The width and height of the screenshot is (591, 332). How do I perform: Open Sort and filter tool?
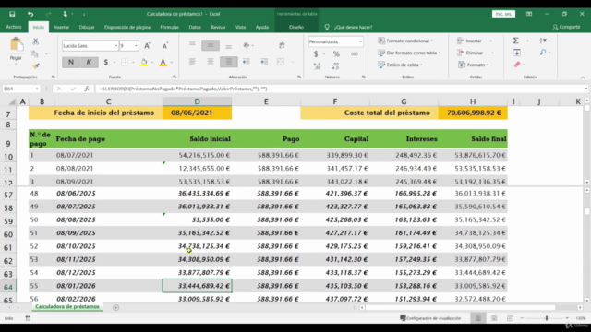click(x=543, y=41)
